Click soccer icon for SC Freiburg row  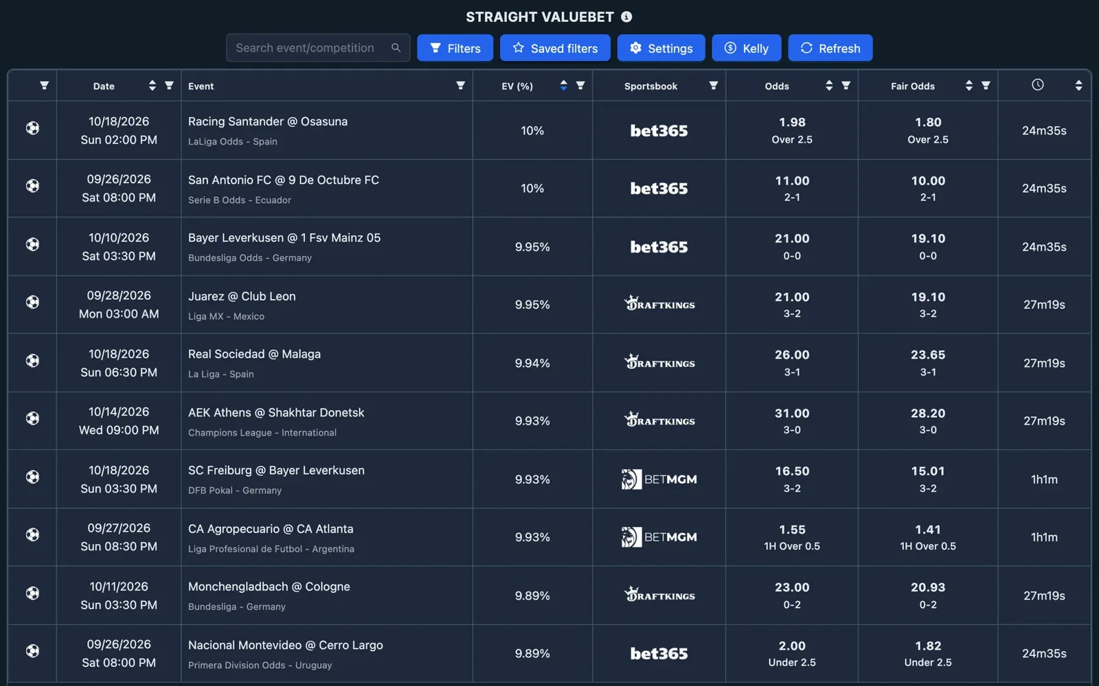[x=32, y=477]
